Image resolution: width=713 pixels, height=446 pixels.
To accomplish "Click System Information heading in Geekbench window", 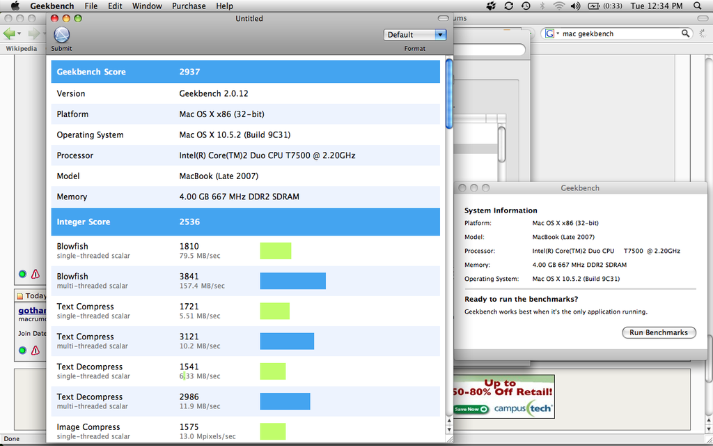I will pos(501,210).
